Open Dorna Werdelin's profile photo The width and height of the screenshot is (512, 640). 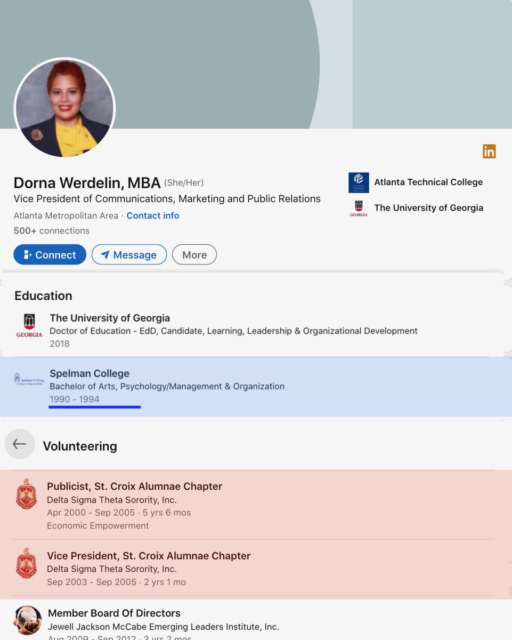click(64, 108)
